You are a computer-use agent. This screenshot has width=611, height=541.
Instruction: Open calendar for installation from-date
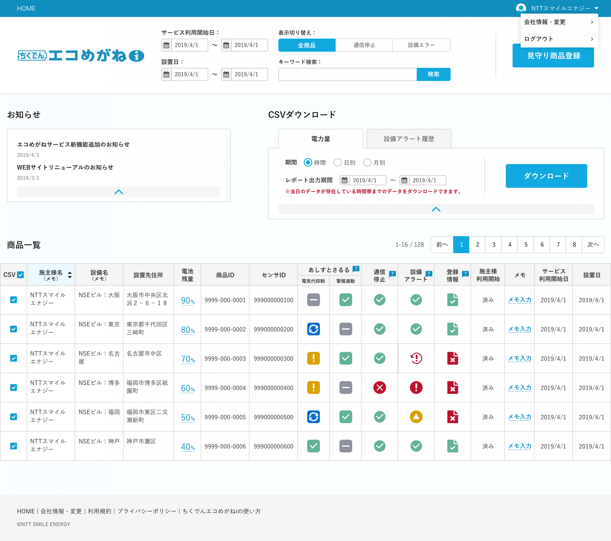[x=166, y=74]
